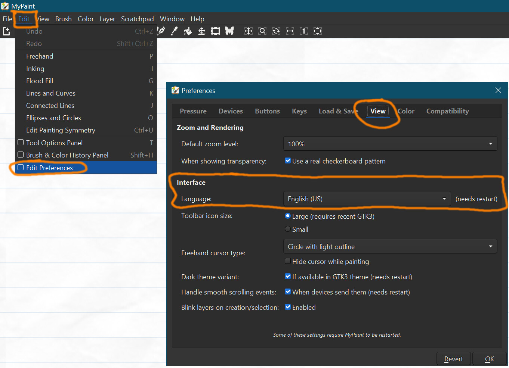Toggle dark theme If available in GTK3
The height and width of the screenshot is (368, 509).
point(288,276)
